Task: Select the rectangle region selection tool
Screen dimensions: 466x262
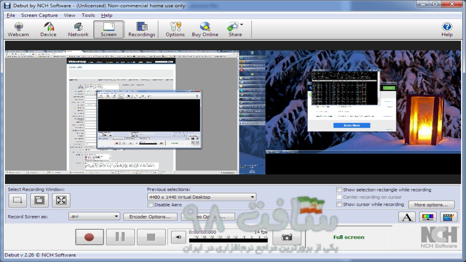Action: (18, 200)
